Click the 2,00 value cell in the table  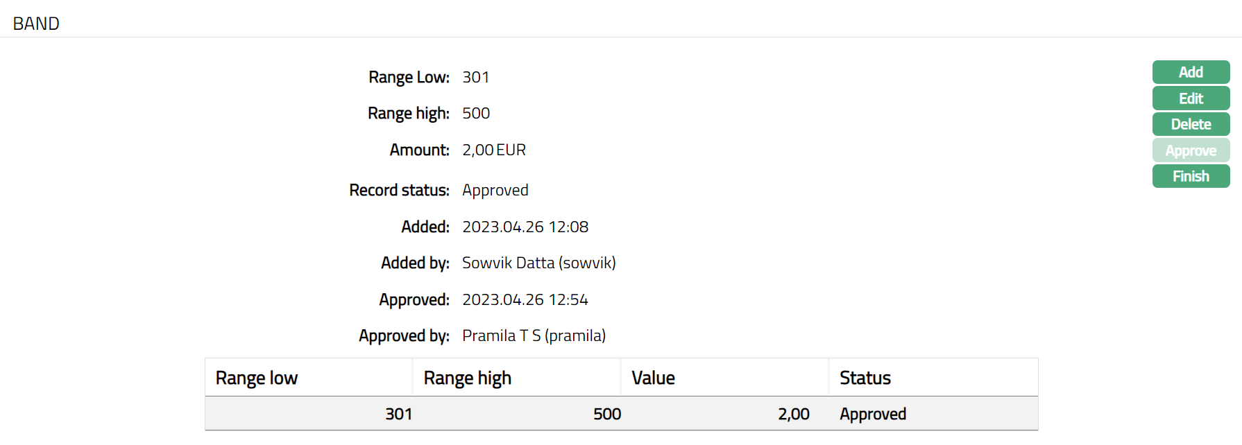(793, 414)
